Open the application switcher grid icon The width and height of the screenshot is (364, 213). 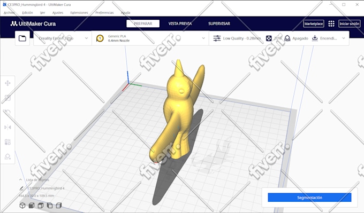[331, 23]
